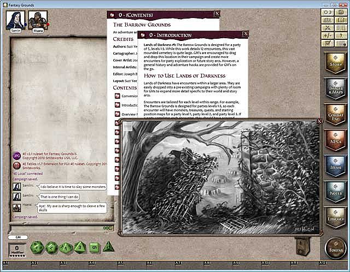350x272 pixels.
Task: Select Hsara's character portrait
Action: tap(38, 20)
